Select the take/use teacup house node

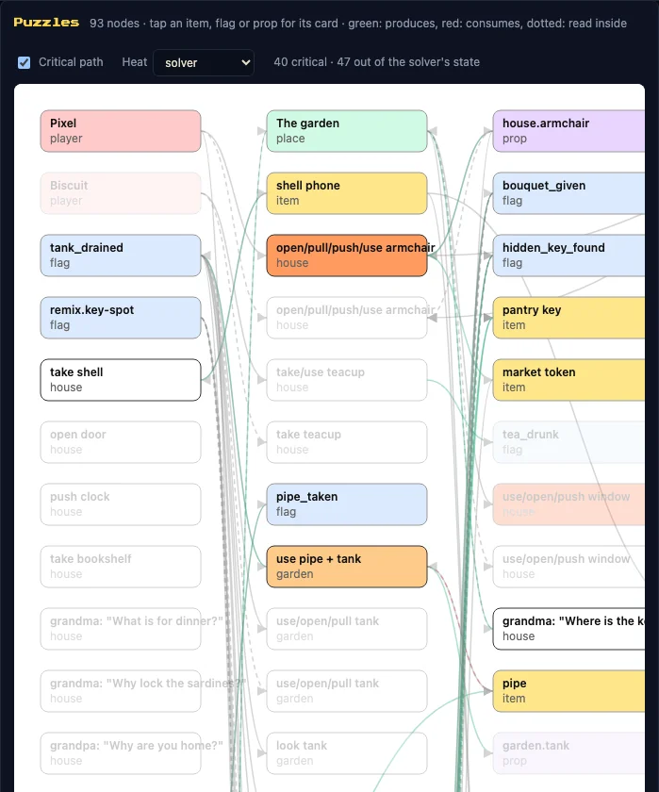coord(347,380)
